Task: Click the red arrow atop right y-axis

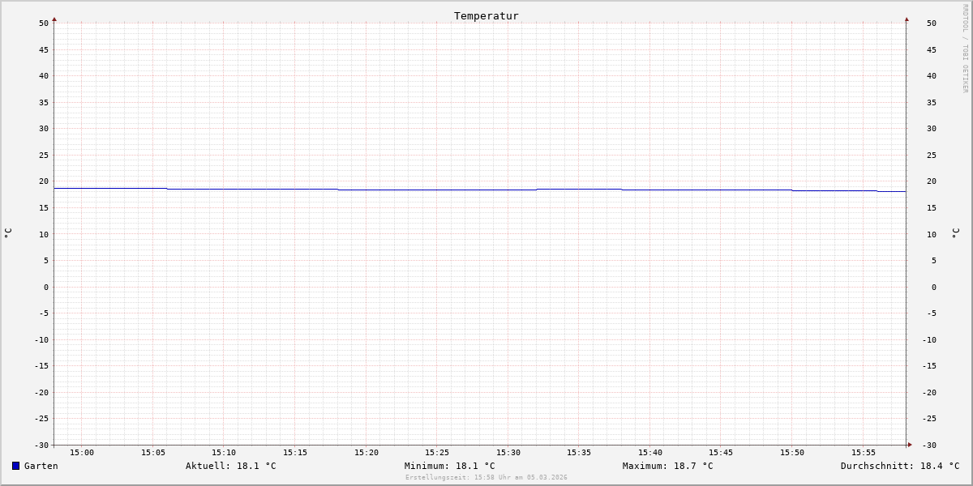Action: [907, 19]
